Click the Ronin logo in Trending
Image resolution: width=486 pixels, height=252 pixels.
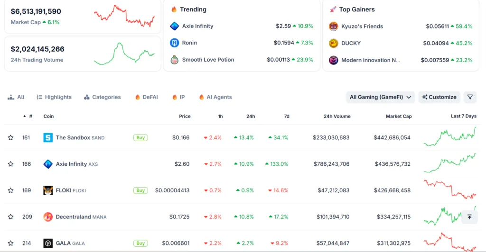174,43
